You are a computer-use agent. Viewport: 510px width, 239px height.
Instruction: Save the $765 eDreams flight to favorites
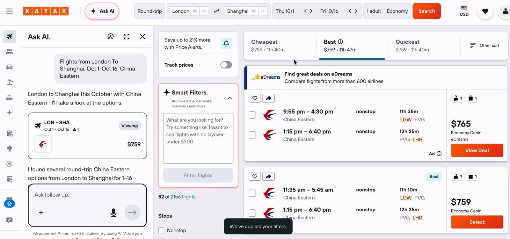click(x=255, y=98)
